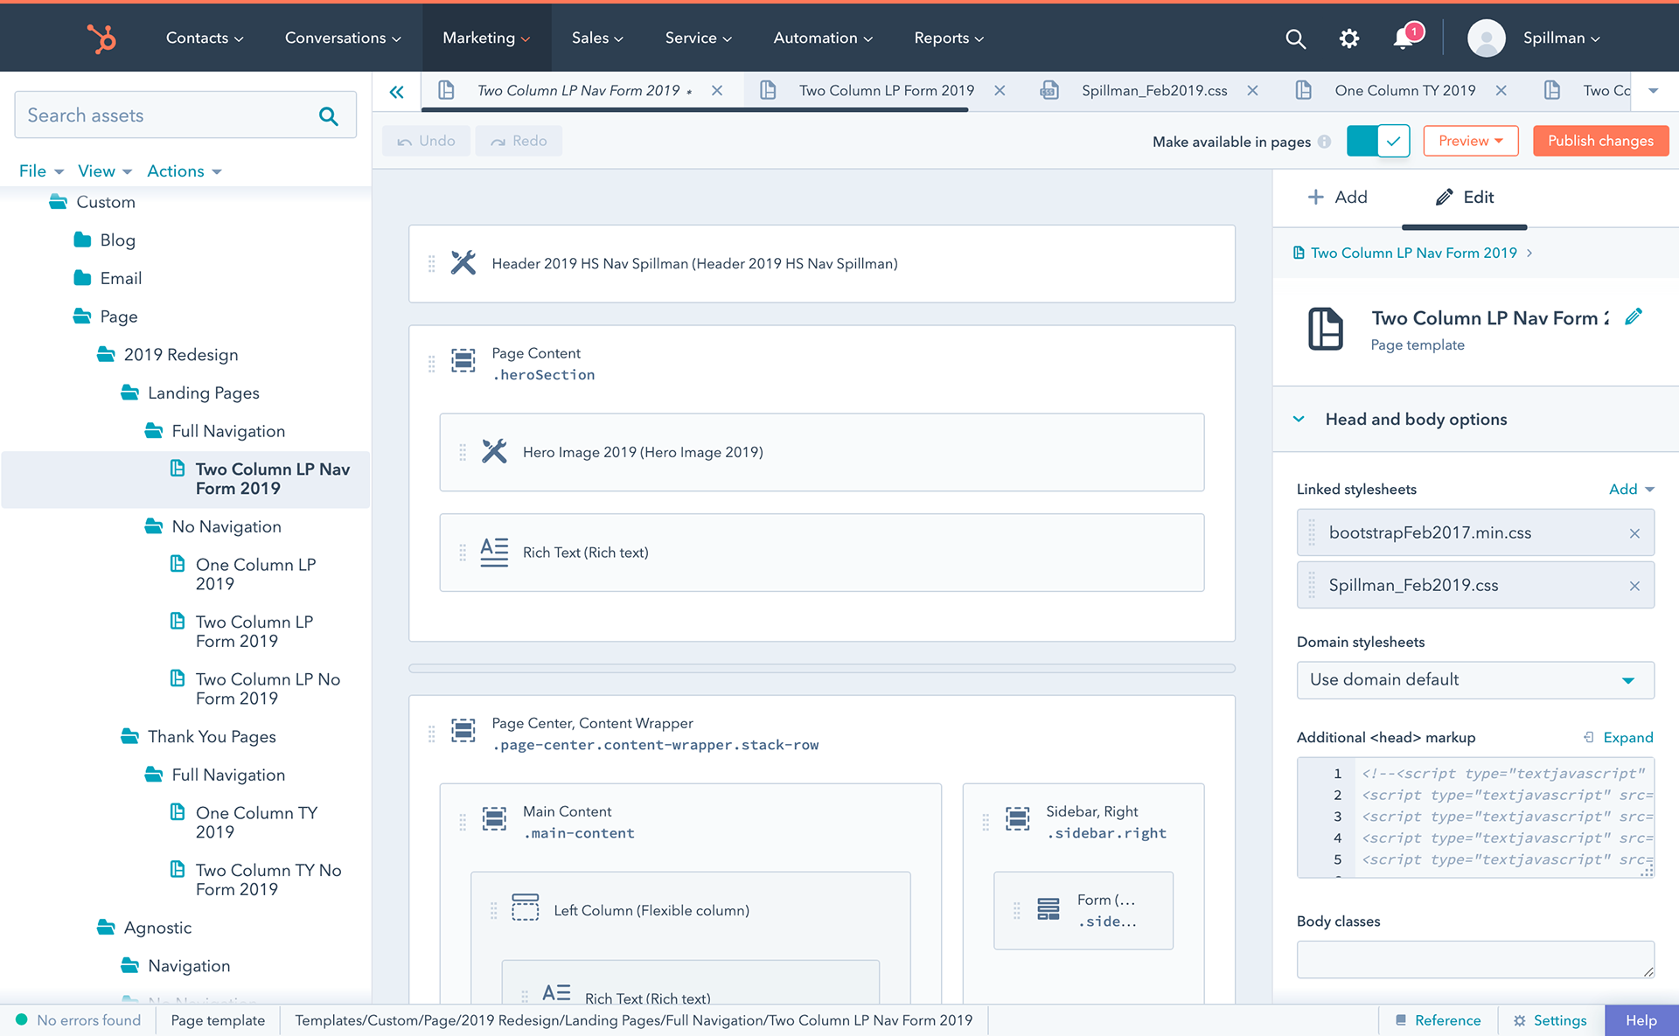The image size is (1679, 1036).
Task: Switch to Two Column LP Form 2019 tab
Action: tap(886, 91)
